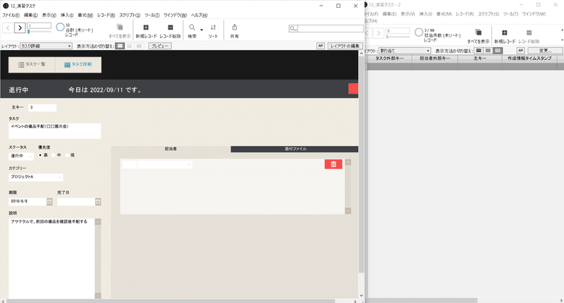The image size is (564, 303).
Task: Switch to the 担当者 tab
Action: pyautogui.click(x=171, y=149)
